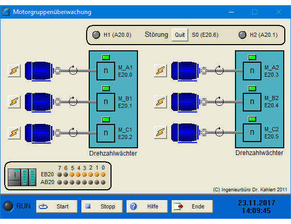Click the lightning bolt icon for motor M_B2
The height and width of the screenshot is (224, 291).
pos(160,102)
